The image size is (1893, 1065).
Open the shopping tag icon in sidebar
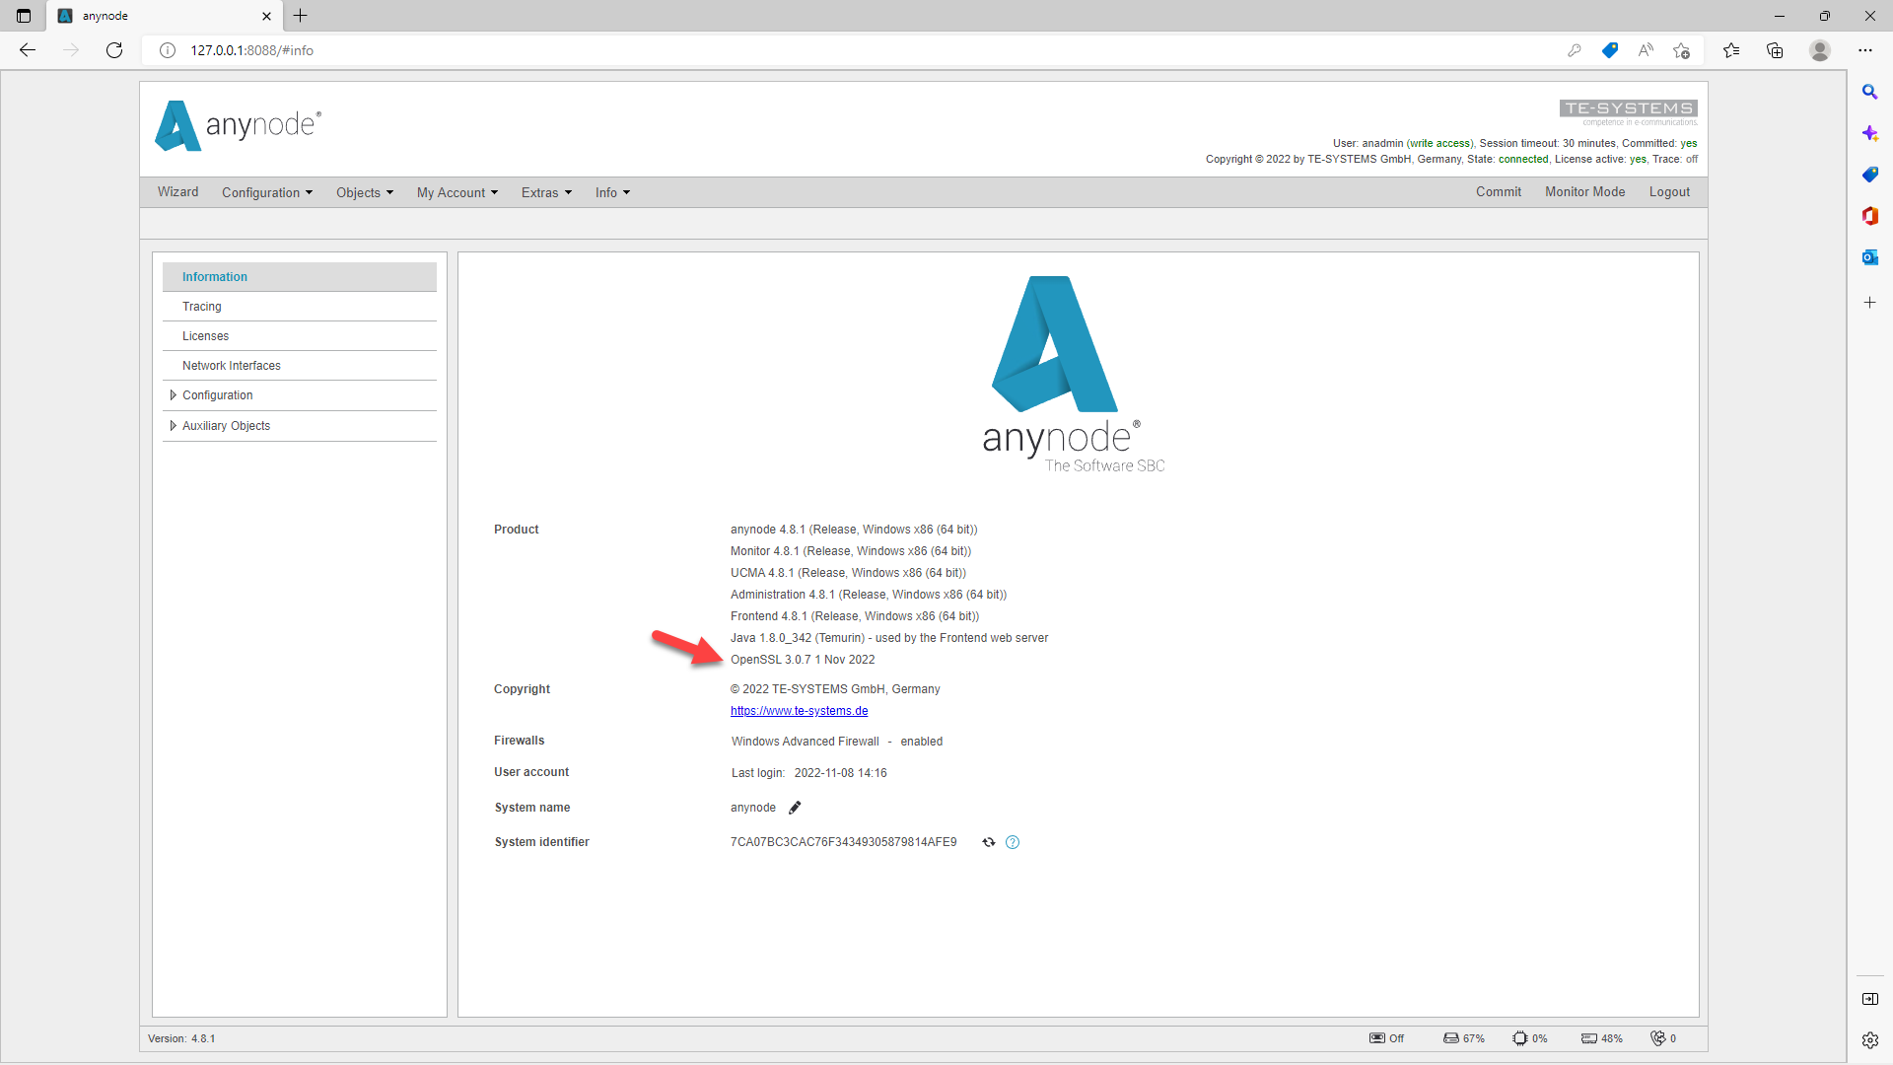(1869, 175)
